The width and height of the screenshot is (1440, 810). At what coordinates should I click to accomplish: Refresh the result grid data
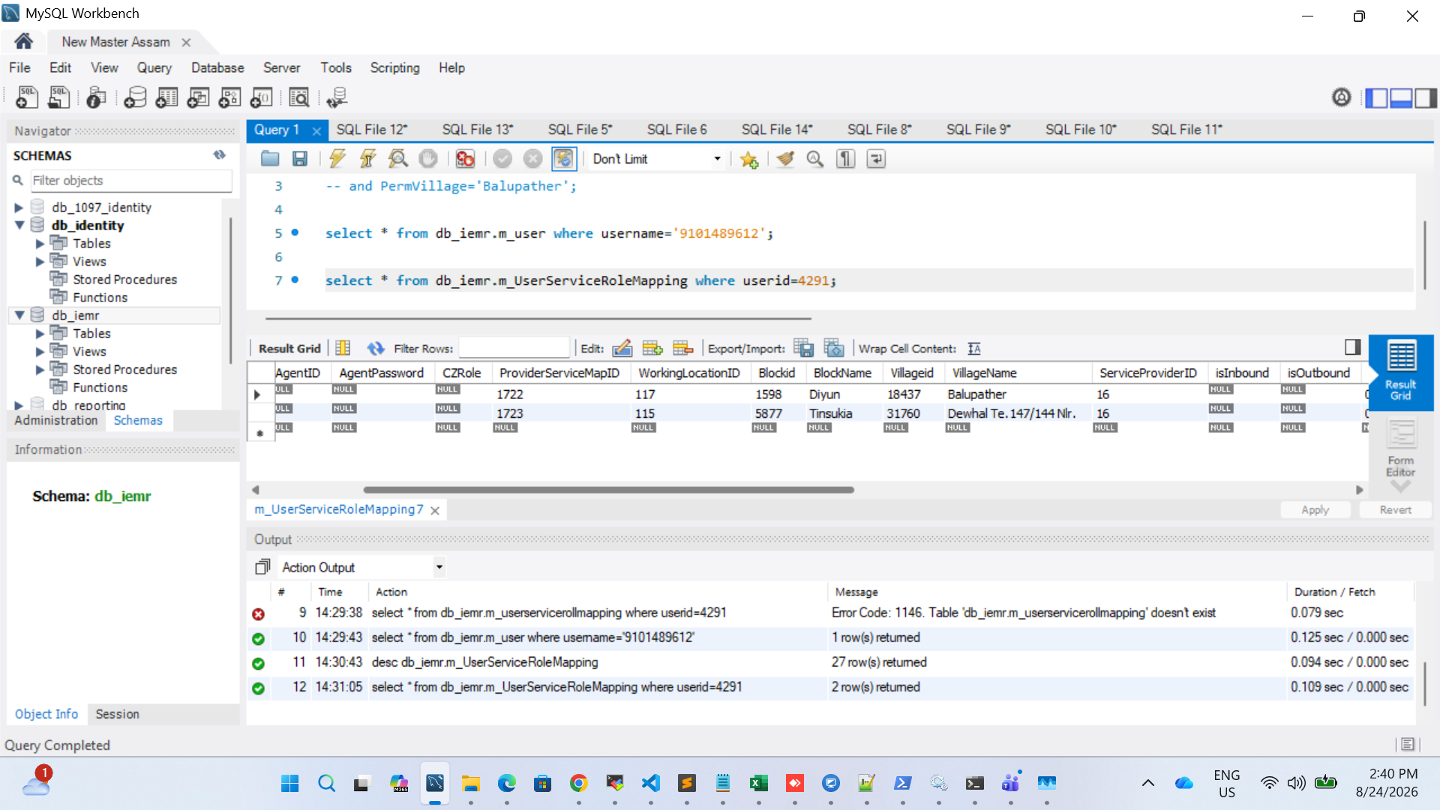point(375,348)
